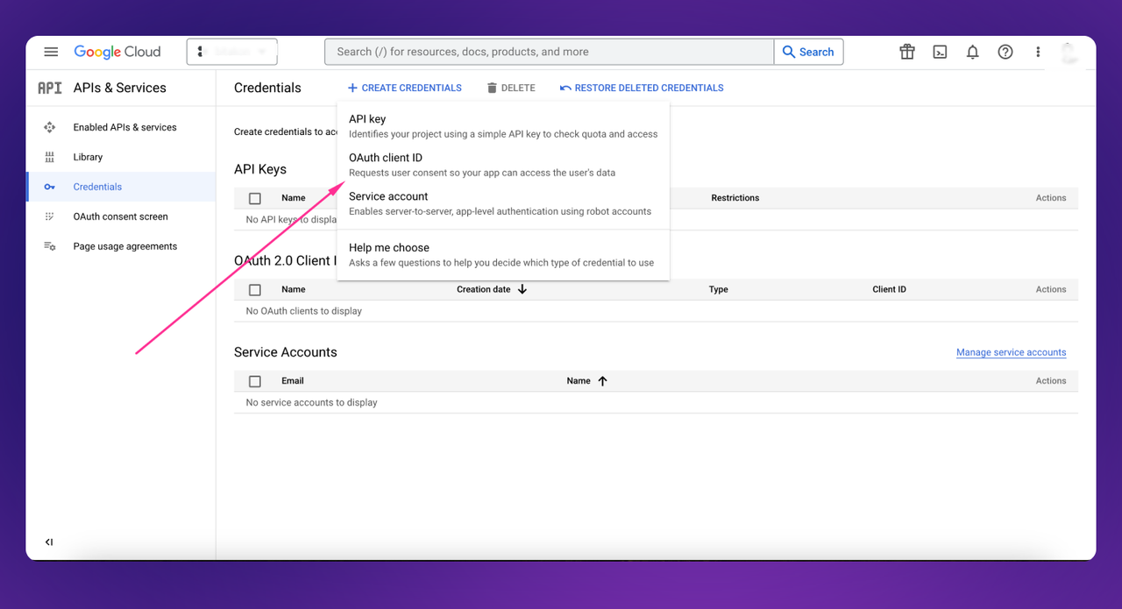1122x609 pixels.
Task: Select all OAuth 2.0 clients checkbox
Action: [x=255, y=289]
